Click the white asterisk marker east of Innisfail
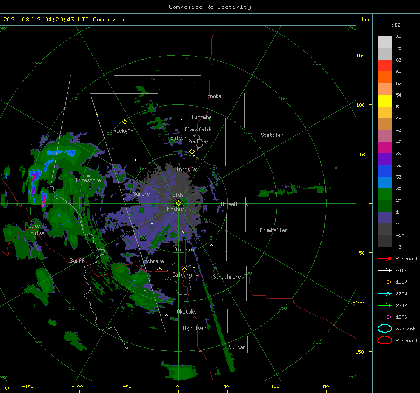This screenshot has height=393, width=420. 222,160
